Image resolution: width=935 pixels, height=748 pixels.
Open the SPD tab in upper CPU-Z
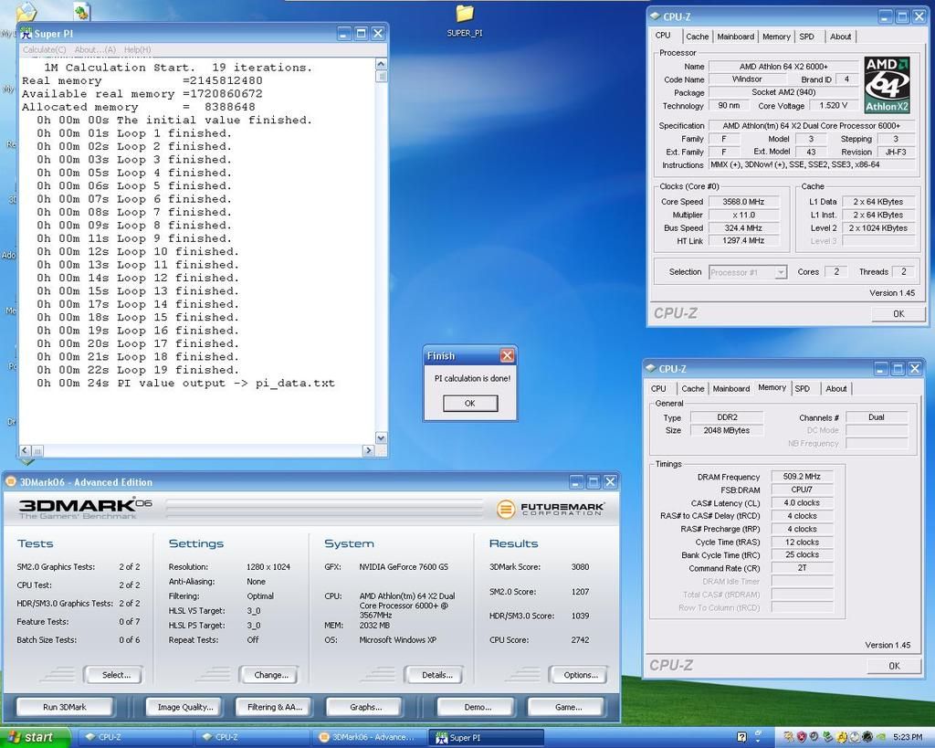[807, 37]
